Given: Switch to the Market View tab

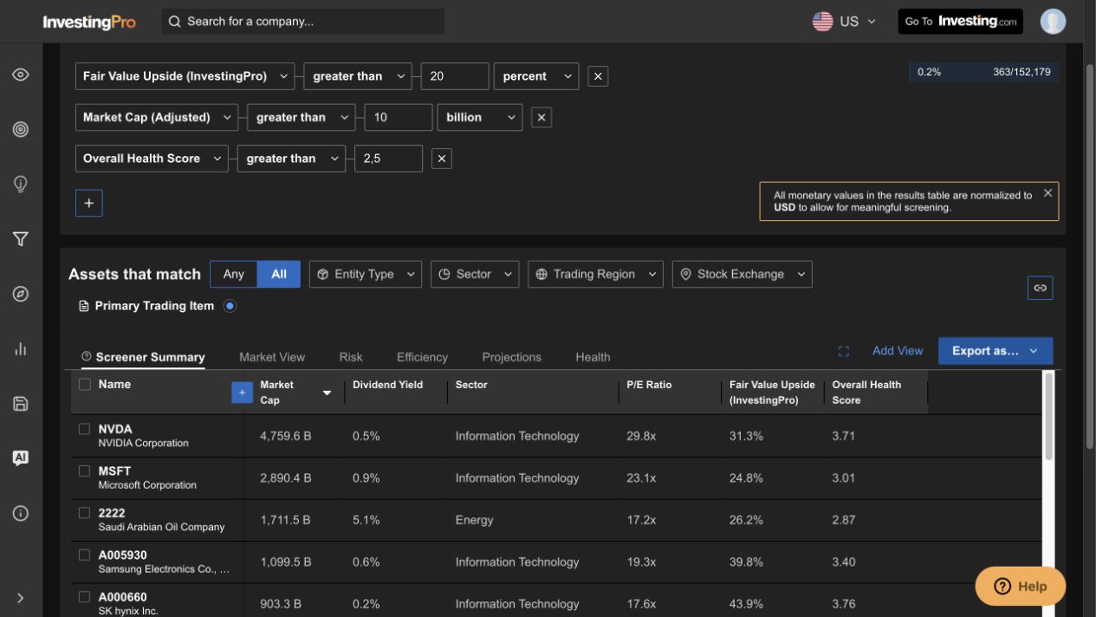Looking at the screenshot, I should [x=272, y=357].
